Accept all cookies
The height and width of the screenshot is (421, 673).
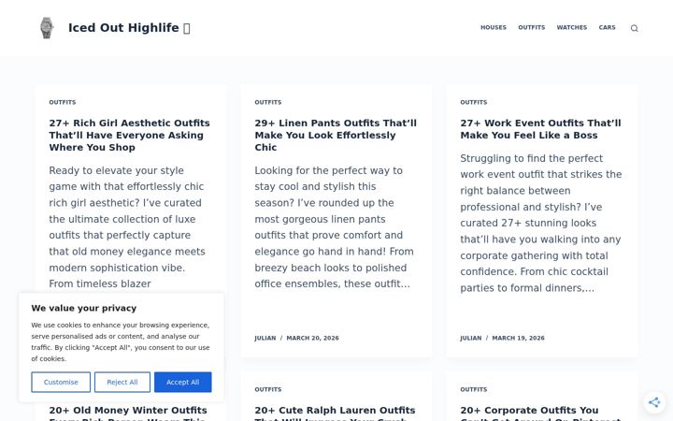point(183,382)
